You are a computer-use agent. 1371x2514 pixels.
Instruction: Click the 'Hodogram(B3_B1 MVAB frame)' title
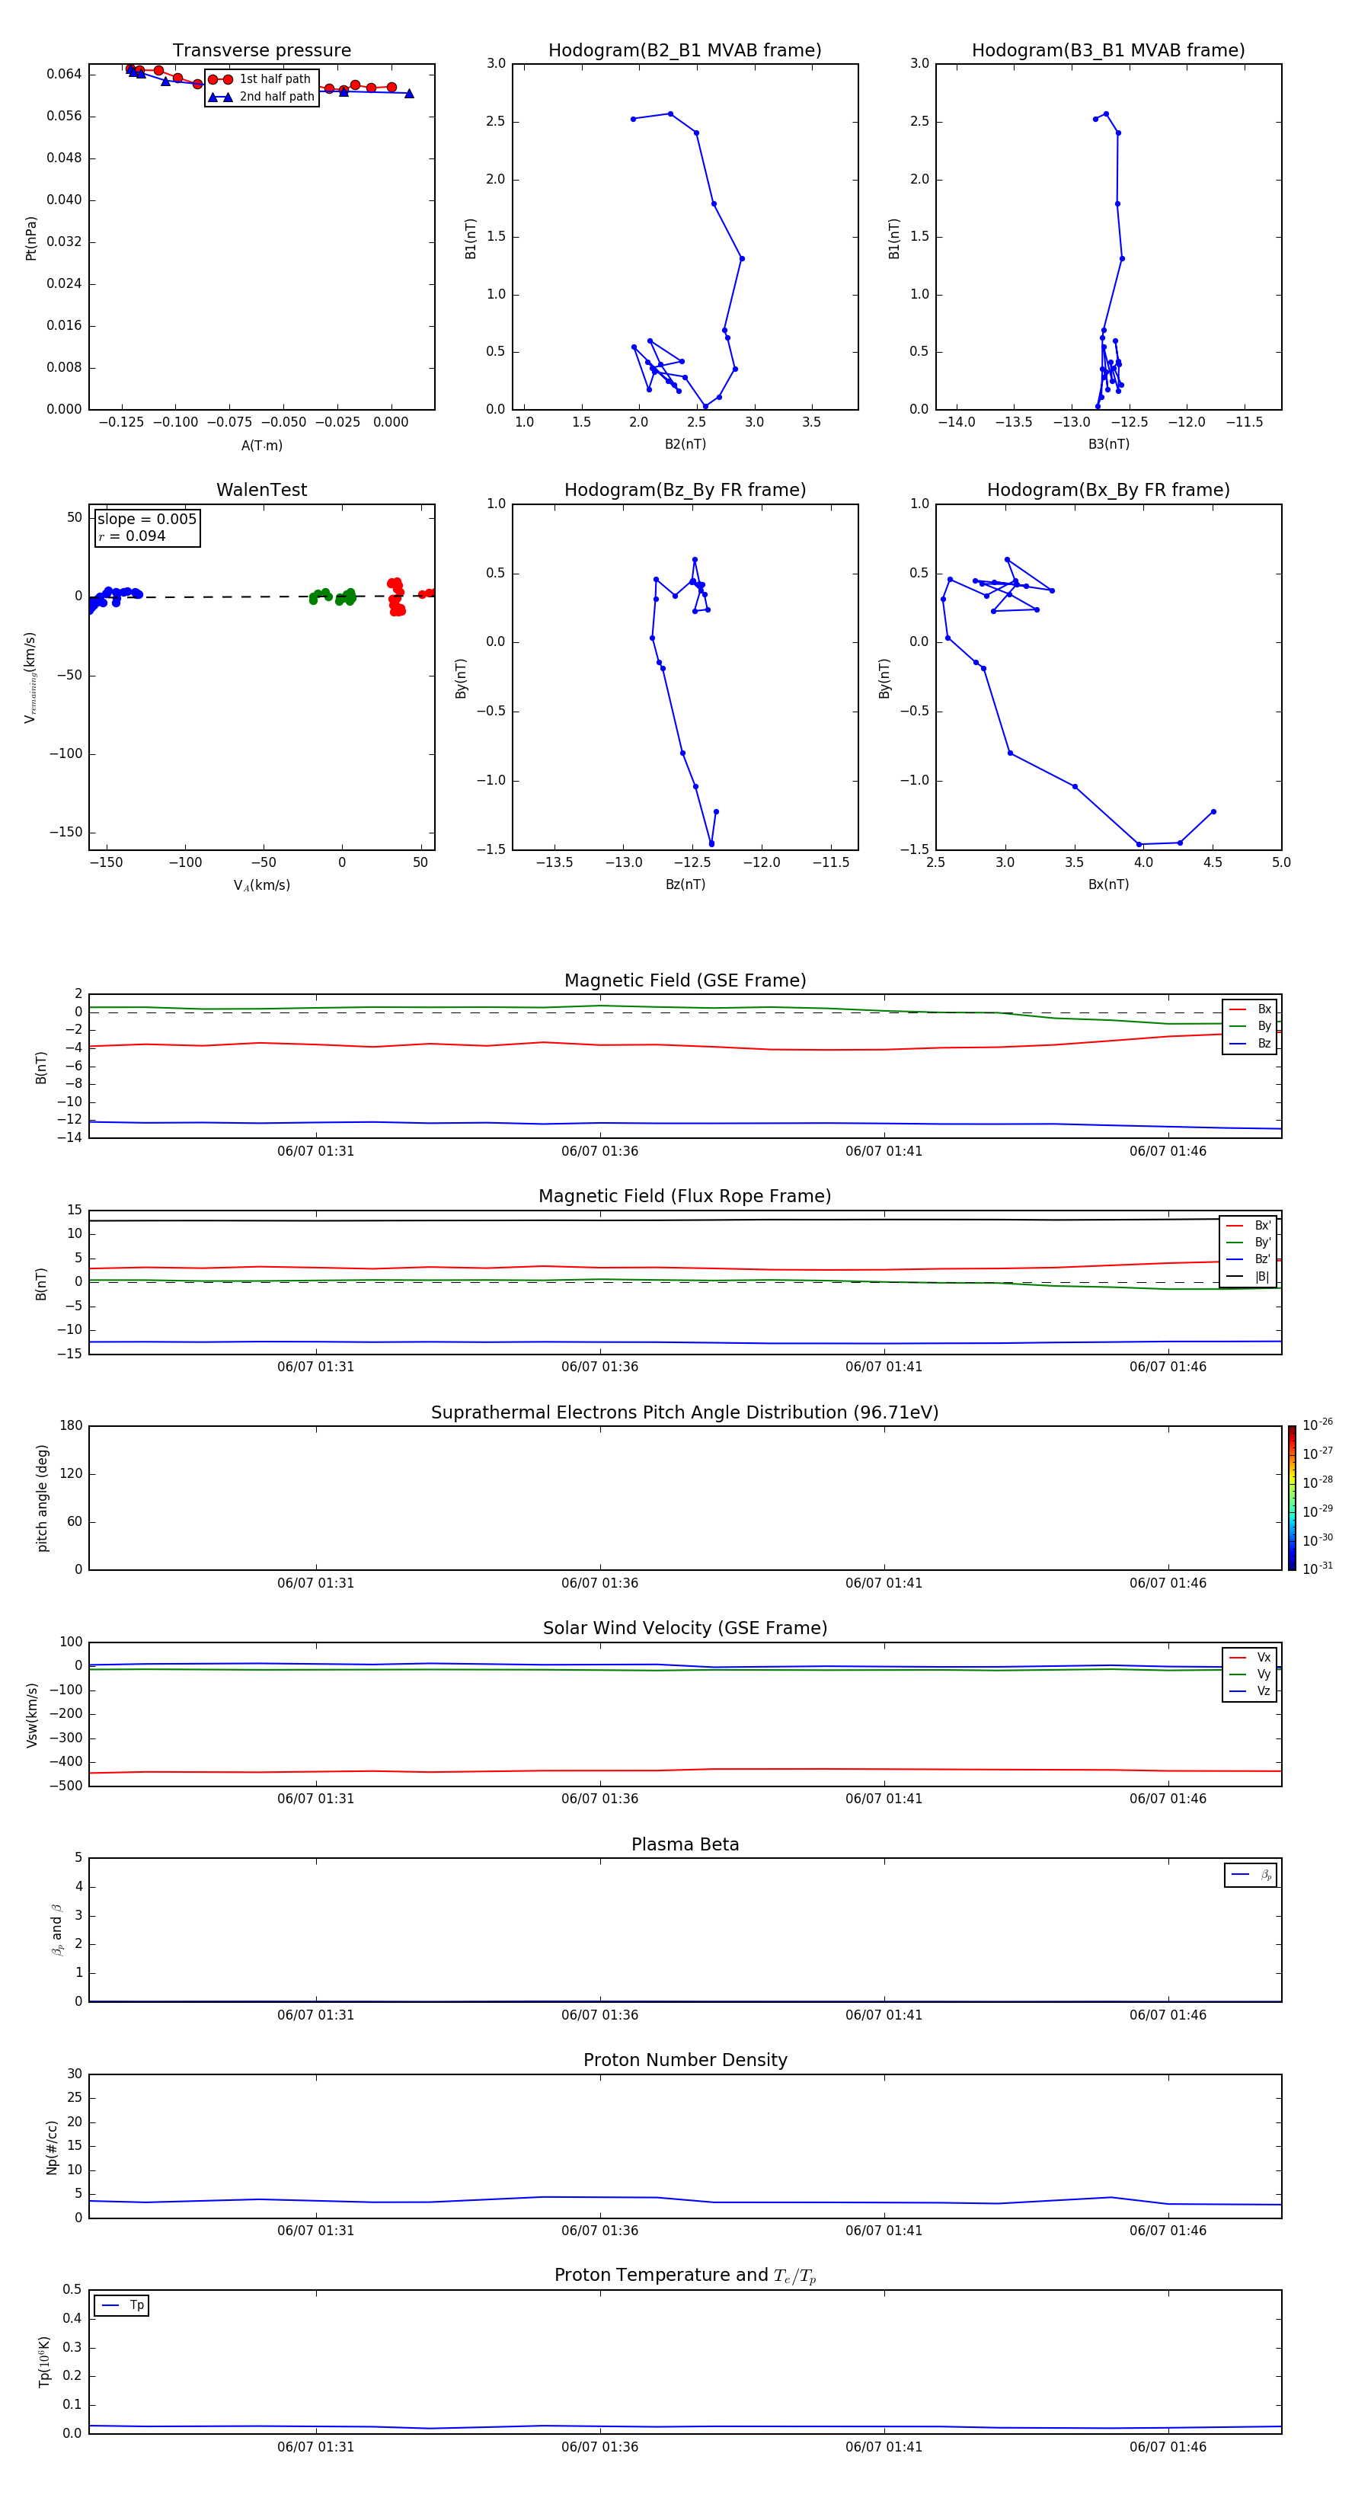click(1108, 51)
